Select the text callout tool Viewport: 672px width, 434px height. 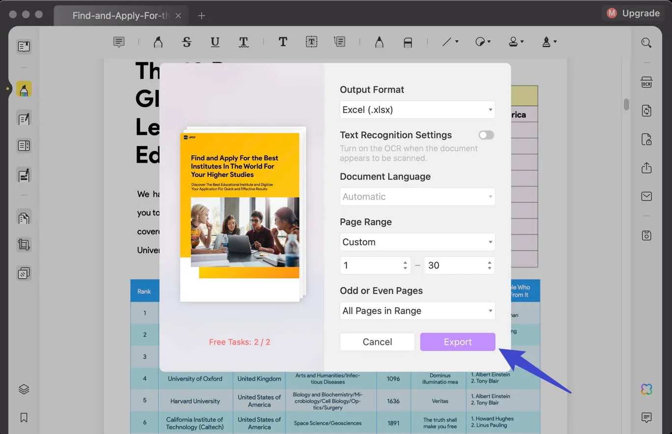[x=339, y=42]
